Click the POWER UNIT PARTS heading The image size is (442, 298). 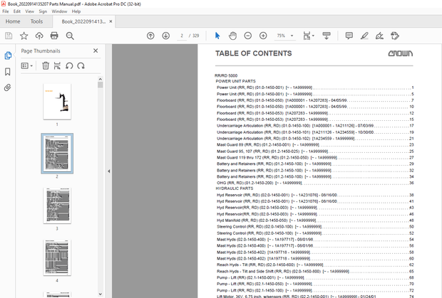[236, 81]
